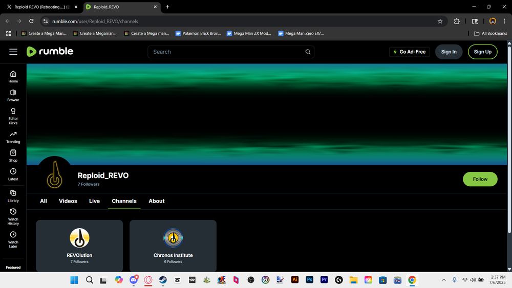
Task: Open Photoshop from the taskbar
Action: (309, 280)
